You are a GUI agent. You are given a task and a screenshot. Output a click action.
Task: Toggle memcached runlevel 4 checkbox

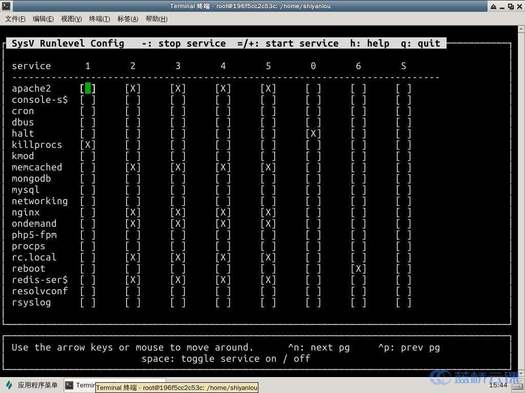coord(223,167)
